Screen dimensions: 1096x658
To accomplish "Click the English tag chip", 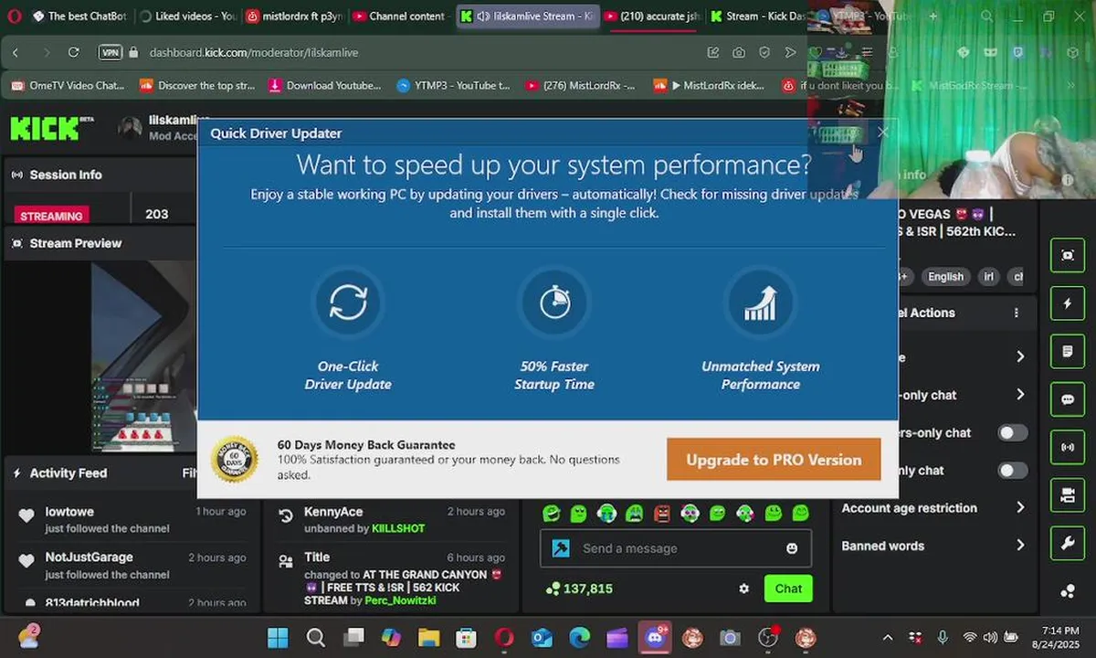I will [x=945, y=277].
